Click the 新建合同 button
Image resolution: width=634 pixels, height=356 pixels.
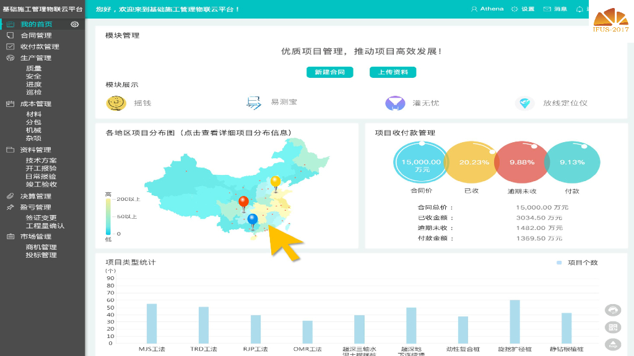330,72
